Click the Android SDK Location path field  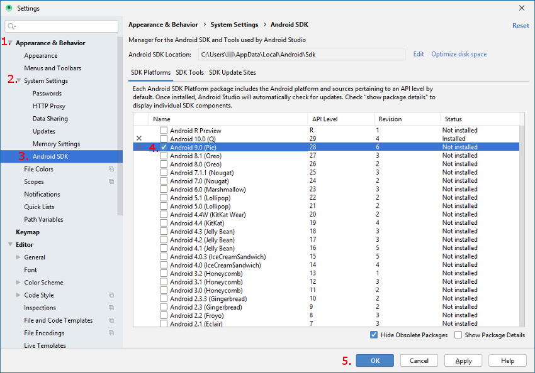(301, 54)
